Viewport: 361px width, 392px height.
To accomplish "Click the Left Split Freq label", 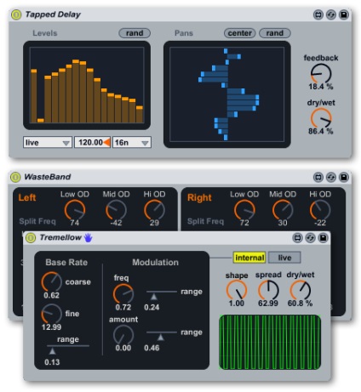I will tap(37, 221).
